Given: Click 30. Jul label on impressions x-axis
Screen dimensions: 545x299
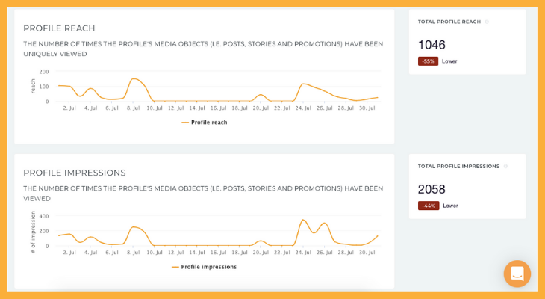Looking at the screenshot, I should [367, 253].
